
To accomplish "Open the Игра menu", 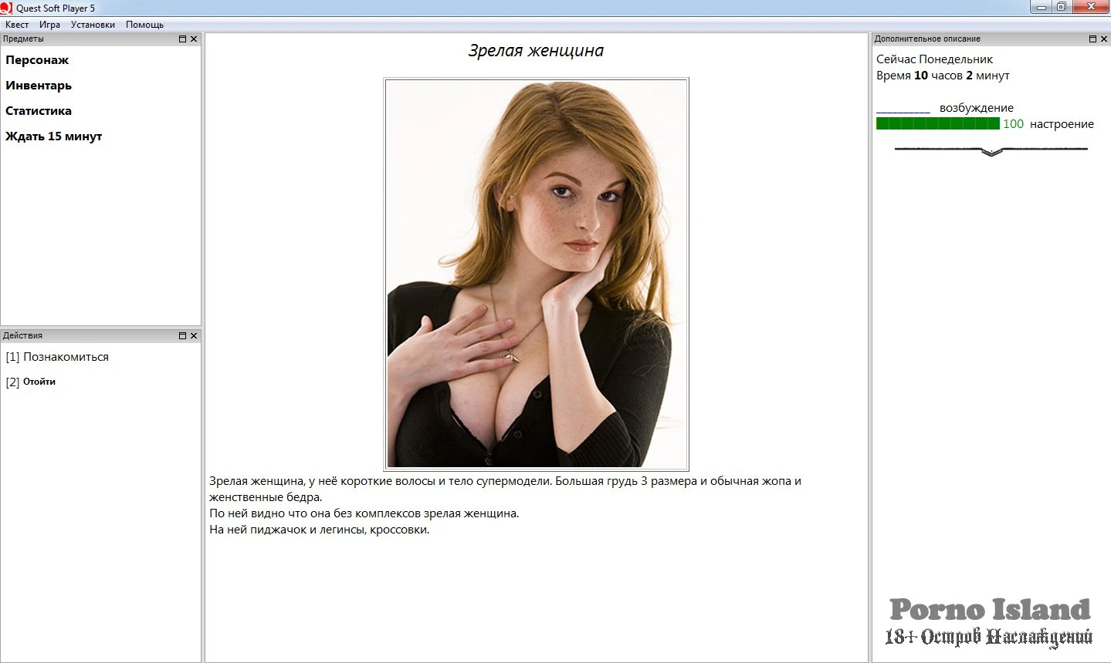I will point(49,25).
